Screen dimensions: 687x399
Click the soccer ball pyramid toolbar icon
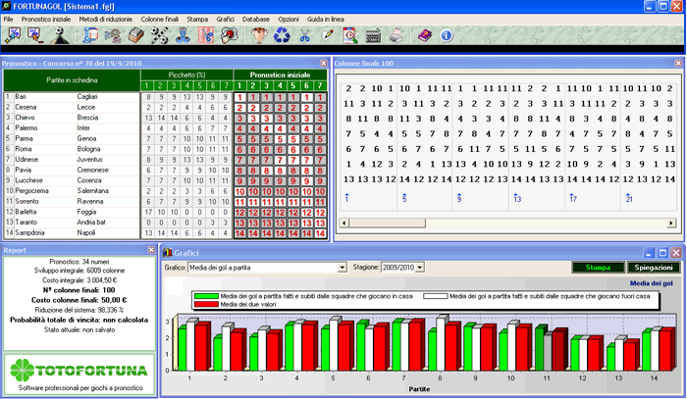tap(59, 35)
